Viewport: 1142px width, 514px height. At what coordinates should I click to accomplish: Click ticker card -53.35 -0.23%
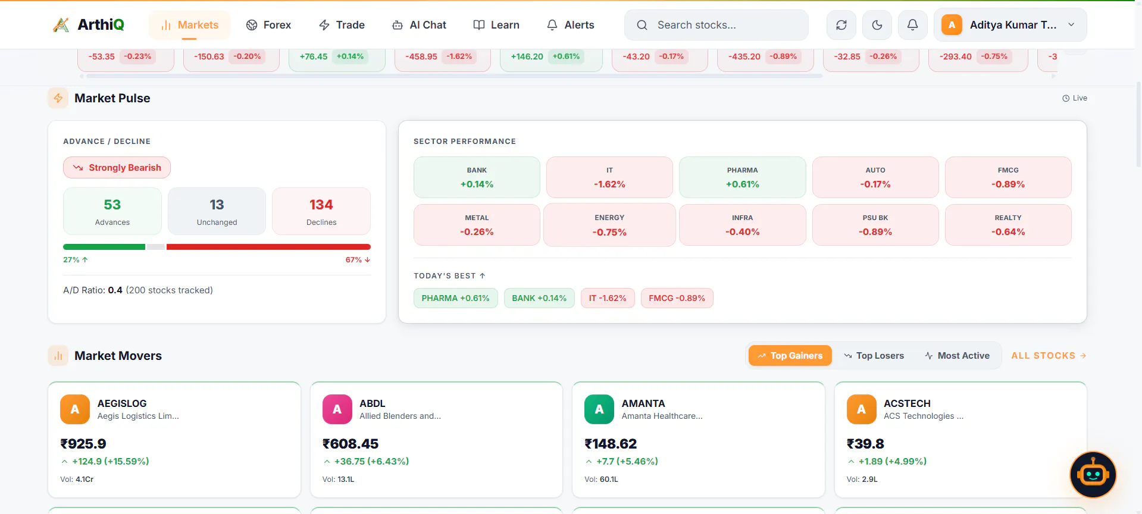pyautogui.click(x=126, y=59)
